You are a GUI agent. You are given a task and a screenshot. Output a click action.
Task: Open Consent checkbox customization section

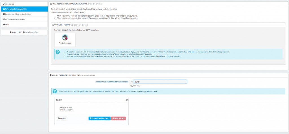click(x=24, y=14)
